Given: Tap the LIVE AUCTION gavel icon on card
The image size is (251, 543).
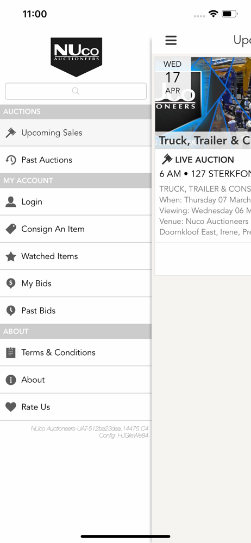Looking at the screenshot, I should (167, 159).
